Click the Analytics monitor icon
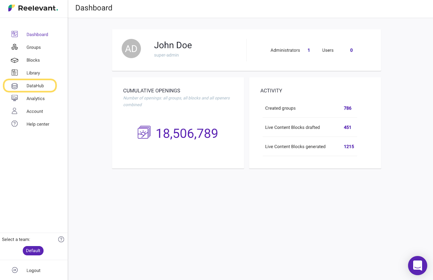This screenshot has width=433, height=280. pyautogui.click(x=15, y=98)
